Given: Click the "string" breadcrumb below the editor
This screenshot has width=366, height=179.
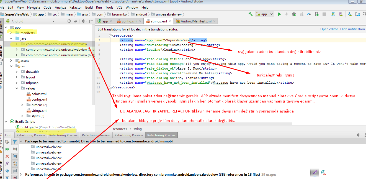Looking at the screenshot, I should pyautogui.click(x=138, y=129).
